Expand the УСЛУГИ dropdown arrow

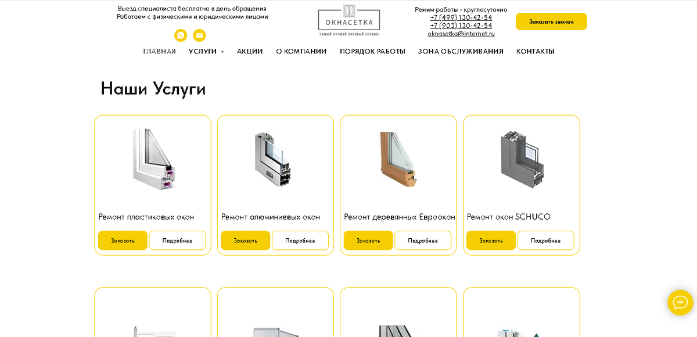point(222,52)
